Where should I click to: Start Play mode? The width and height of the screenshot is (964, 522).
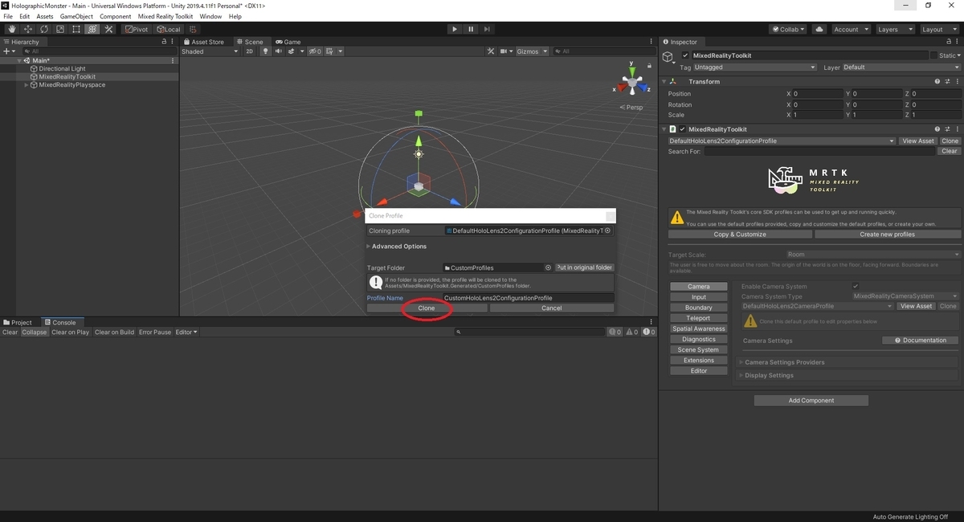coord(455,29)
